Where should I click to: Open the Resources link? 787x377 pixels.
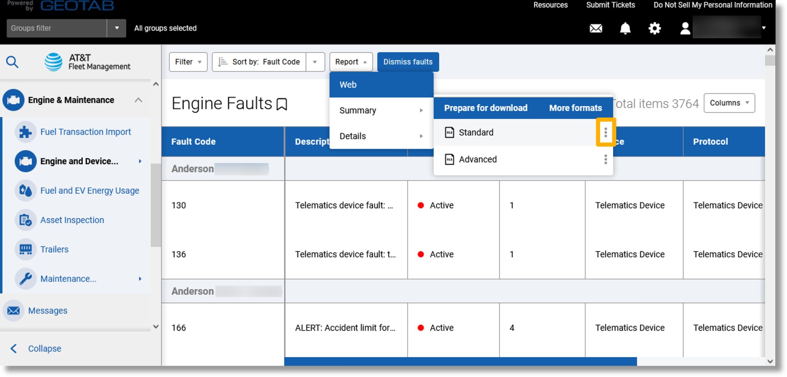tap(550, 5)
